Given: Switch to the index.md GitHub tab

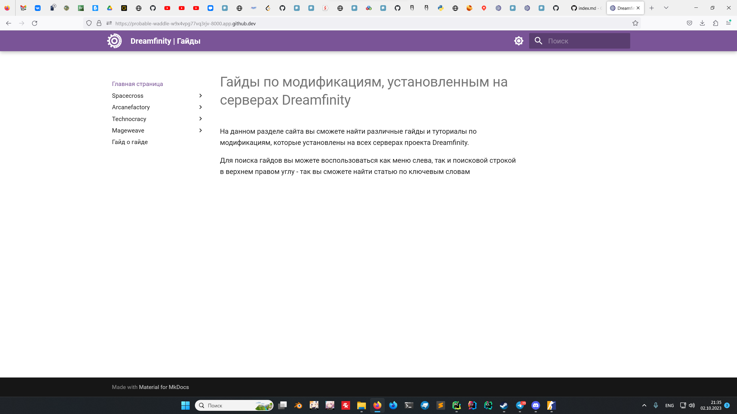Looking at the screenshot, I should pos(586,8).
